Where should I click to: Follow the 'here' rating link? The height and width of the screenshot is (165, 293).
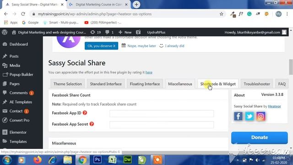pos(149,72)
